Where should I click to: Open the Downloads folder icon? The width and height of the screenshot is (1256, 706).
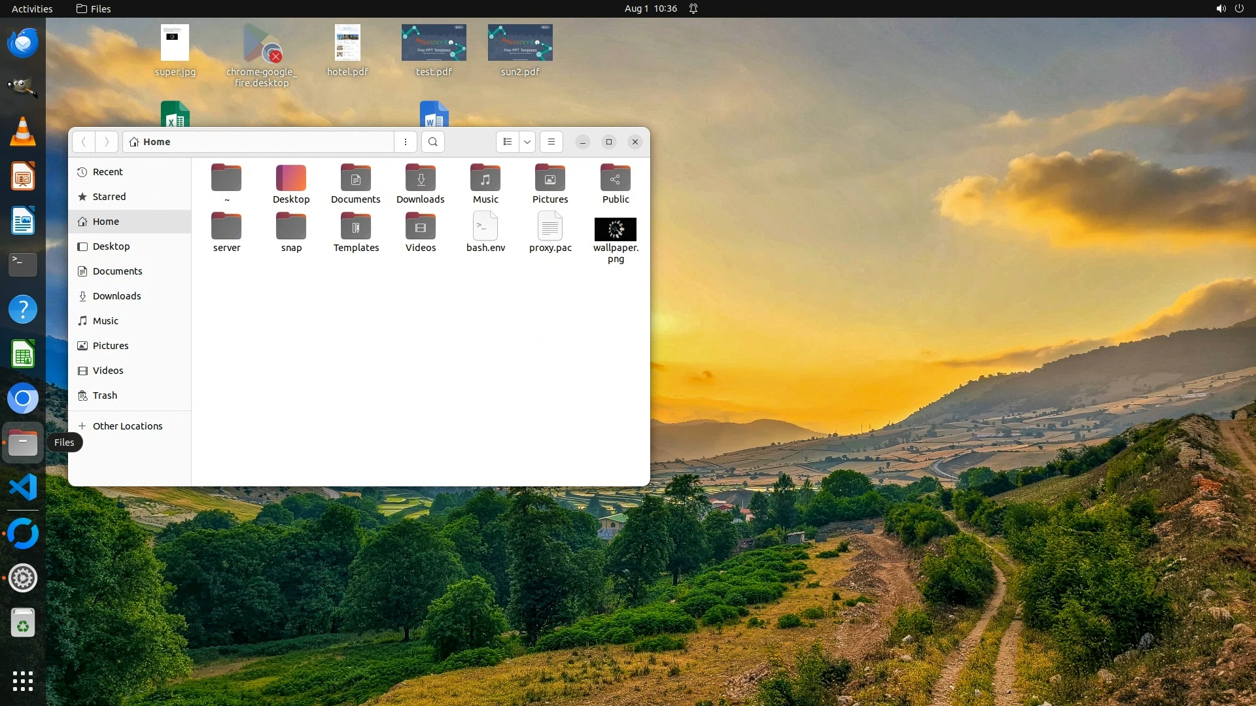point(420,178)
